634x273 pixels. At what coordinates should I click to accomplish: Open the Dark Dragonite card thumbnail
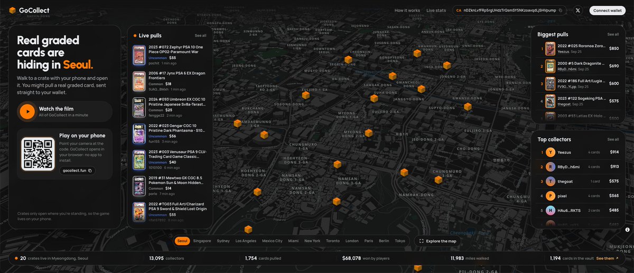point(550,66)
